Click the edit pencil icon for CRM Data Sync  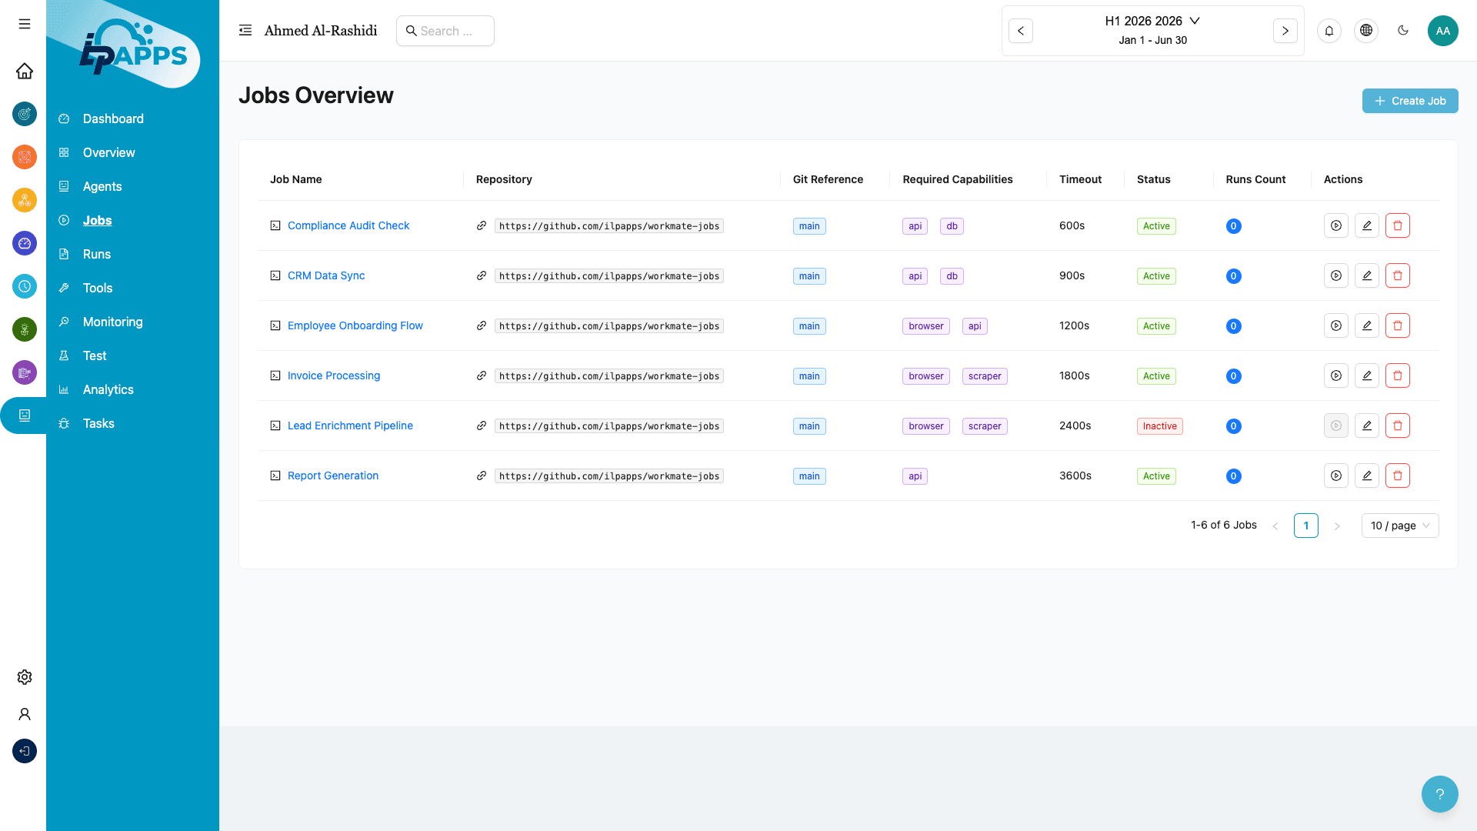click(x=1367, y=275)
